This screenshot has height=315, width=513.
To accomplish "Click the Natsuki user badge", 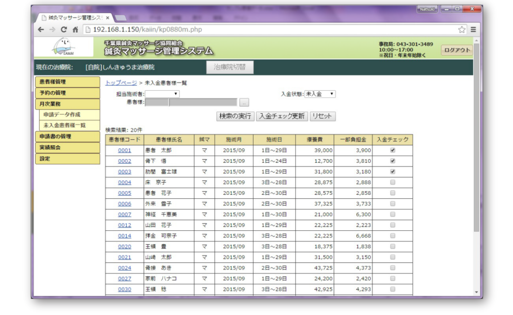I will point(427,9).
